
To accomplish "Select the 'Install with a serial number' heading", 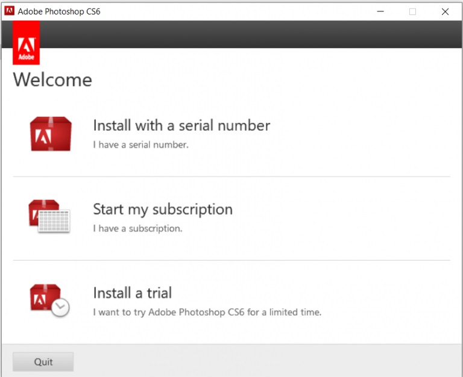I will 181,125.
